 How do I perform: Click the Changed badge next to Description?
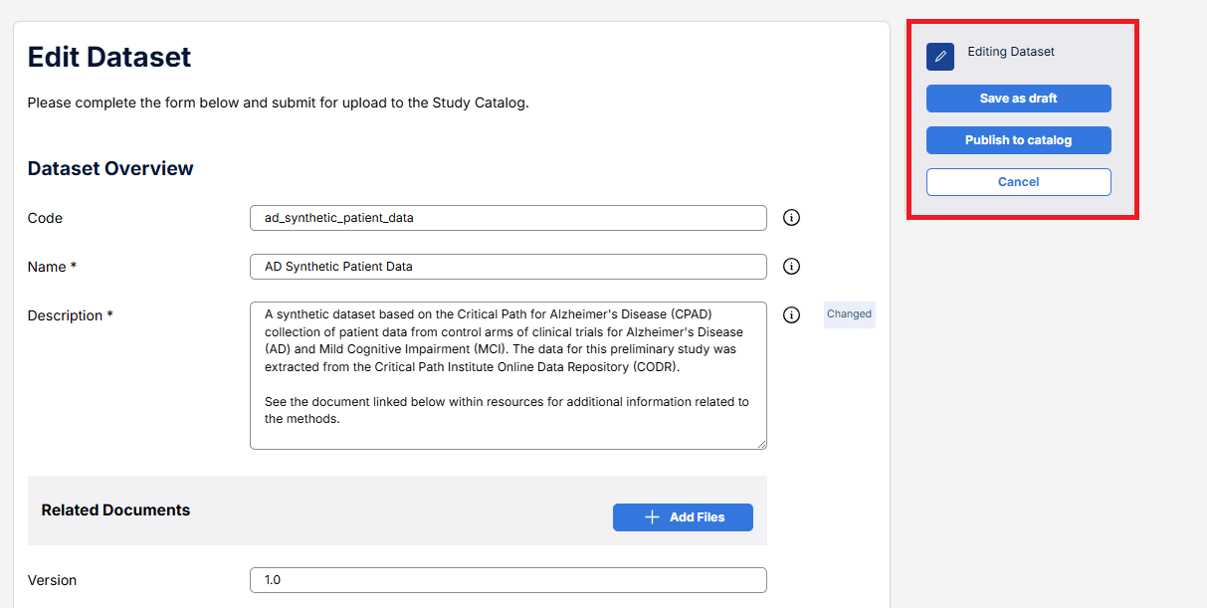coord(849,314)
